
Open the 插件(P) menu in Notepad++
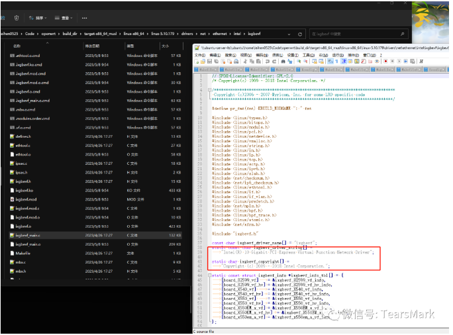pyautogui.click(x=353, y=55)
